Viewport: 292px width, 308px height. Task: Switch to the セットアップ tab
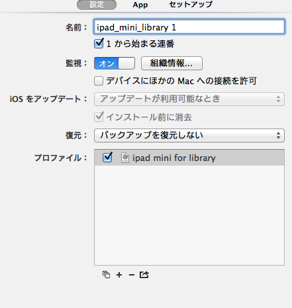tap(191, 5)
